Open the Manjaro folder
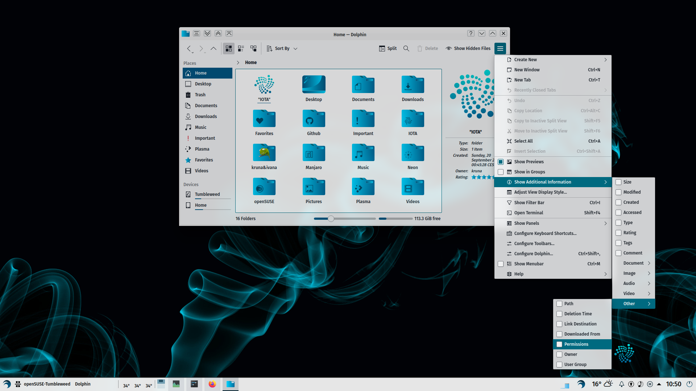 click(x=314, y=153)
